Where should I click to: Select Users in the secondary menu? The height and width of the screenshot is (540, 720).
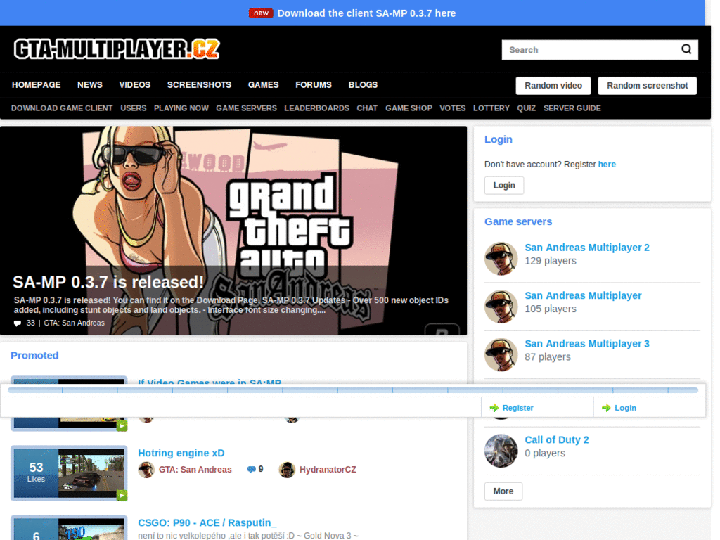134,108
